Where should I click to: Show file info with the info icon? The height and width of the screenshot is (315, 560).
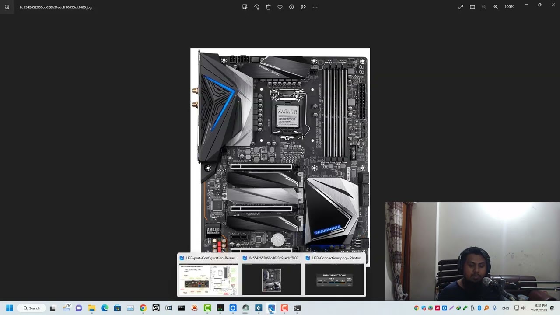click(291, 7)
